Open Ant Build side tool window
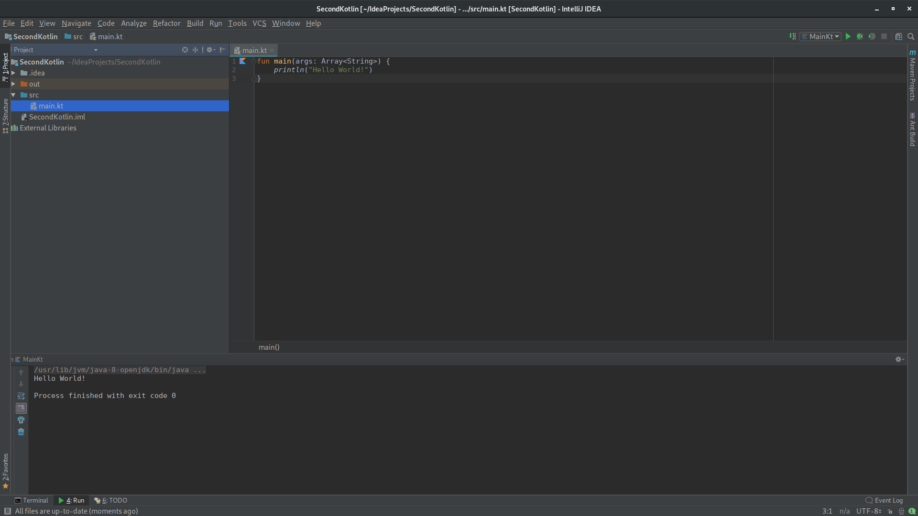This screenshot has width=918, height=516. [913, 129]
